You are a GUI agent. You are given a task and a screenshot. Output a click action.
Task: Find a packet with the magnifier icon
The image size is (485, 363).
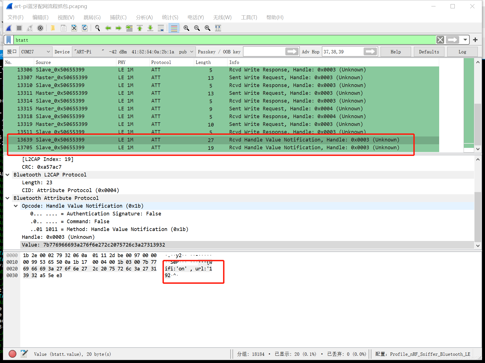(97, 28)
